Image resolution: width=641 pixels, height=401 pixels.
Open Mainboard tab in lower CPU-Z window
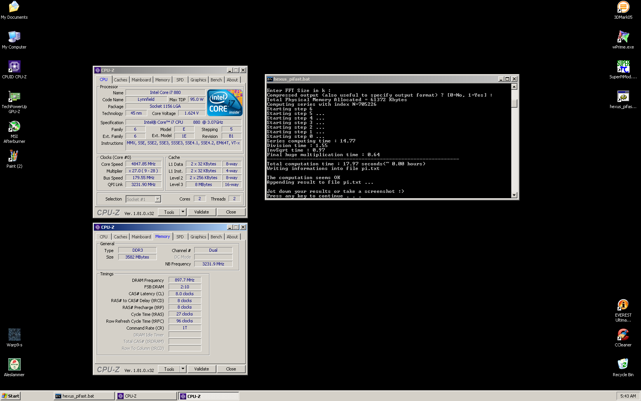[141, 237]
